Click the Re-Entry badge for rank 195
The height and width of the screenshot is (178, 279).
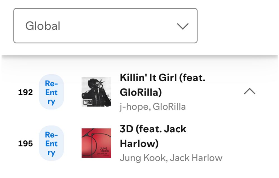point(51,143)
